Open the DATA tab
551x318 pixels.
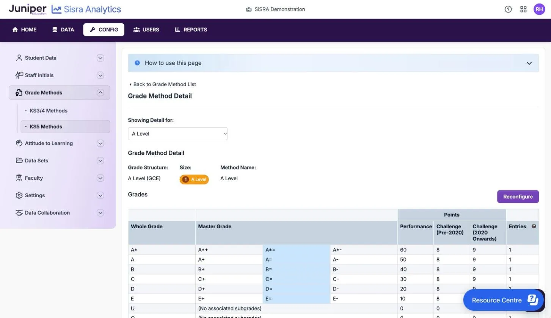(63, 30)
